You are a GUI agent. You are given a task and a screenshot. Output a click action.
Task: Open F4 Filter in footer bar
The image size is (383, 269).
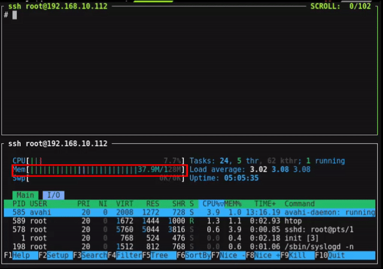click(x=129, y=255)
